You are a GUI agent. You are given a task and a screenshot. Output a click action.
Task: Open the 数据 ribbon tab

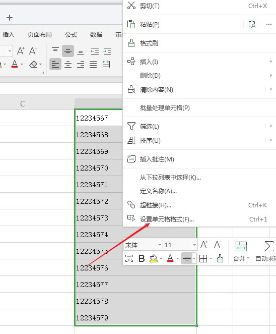click(96, 34)
